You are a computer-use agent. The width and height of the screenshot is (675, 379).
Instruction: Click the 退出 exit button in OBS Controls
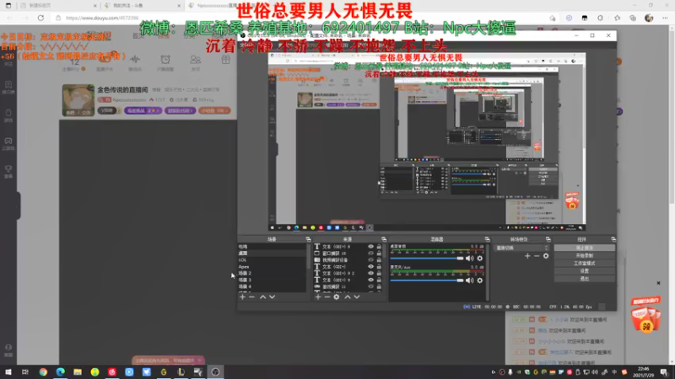584,279
